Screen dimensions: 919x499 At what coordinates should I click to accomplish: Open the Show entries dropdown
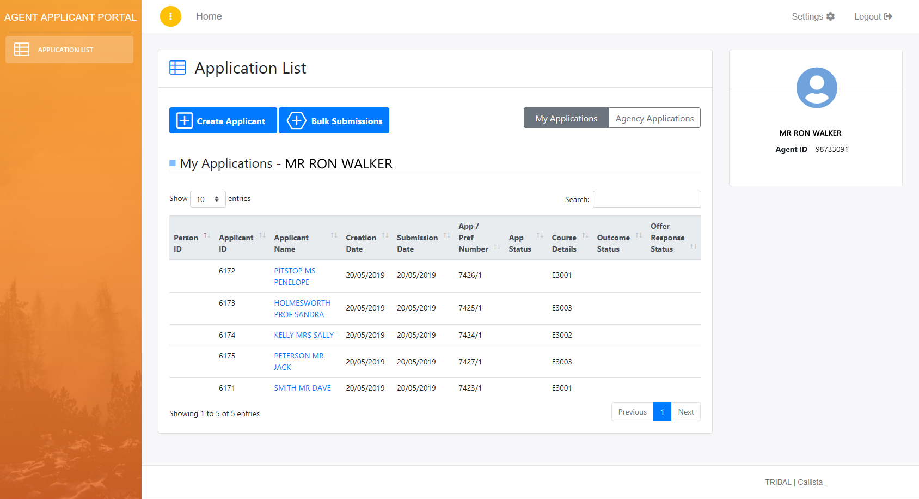[x=207, y=199]
